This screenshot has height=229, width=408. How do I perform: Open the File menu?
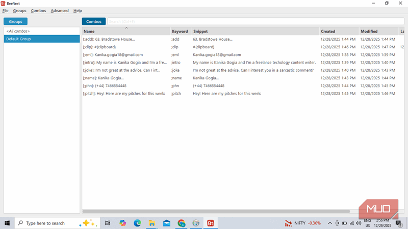click(x=6, y=11)
